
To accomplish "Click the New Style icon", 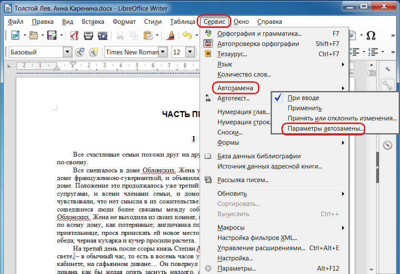I will pyautogui.click(x=94, y=52).
